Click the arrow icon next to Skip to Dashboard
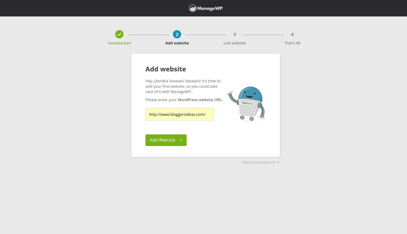The width and height of the screenshot is (407, 234). [278, 162]
